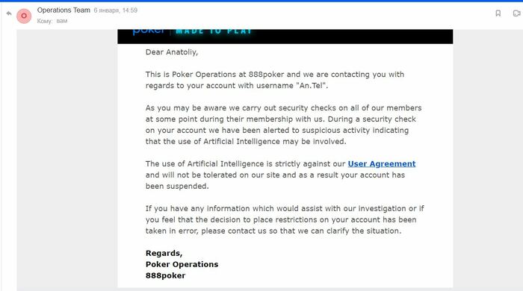Viewport: 523px width, 291px height.
Task: Click the bold 'Regards,' signature line
Action: [164, 254]
